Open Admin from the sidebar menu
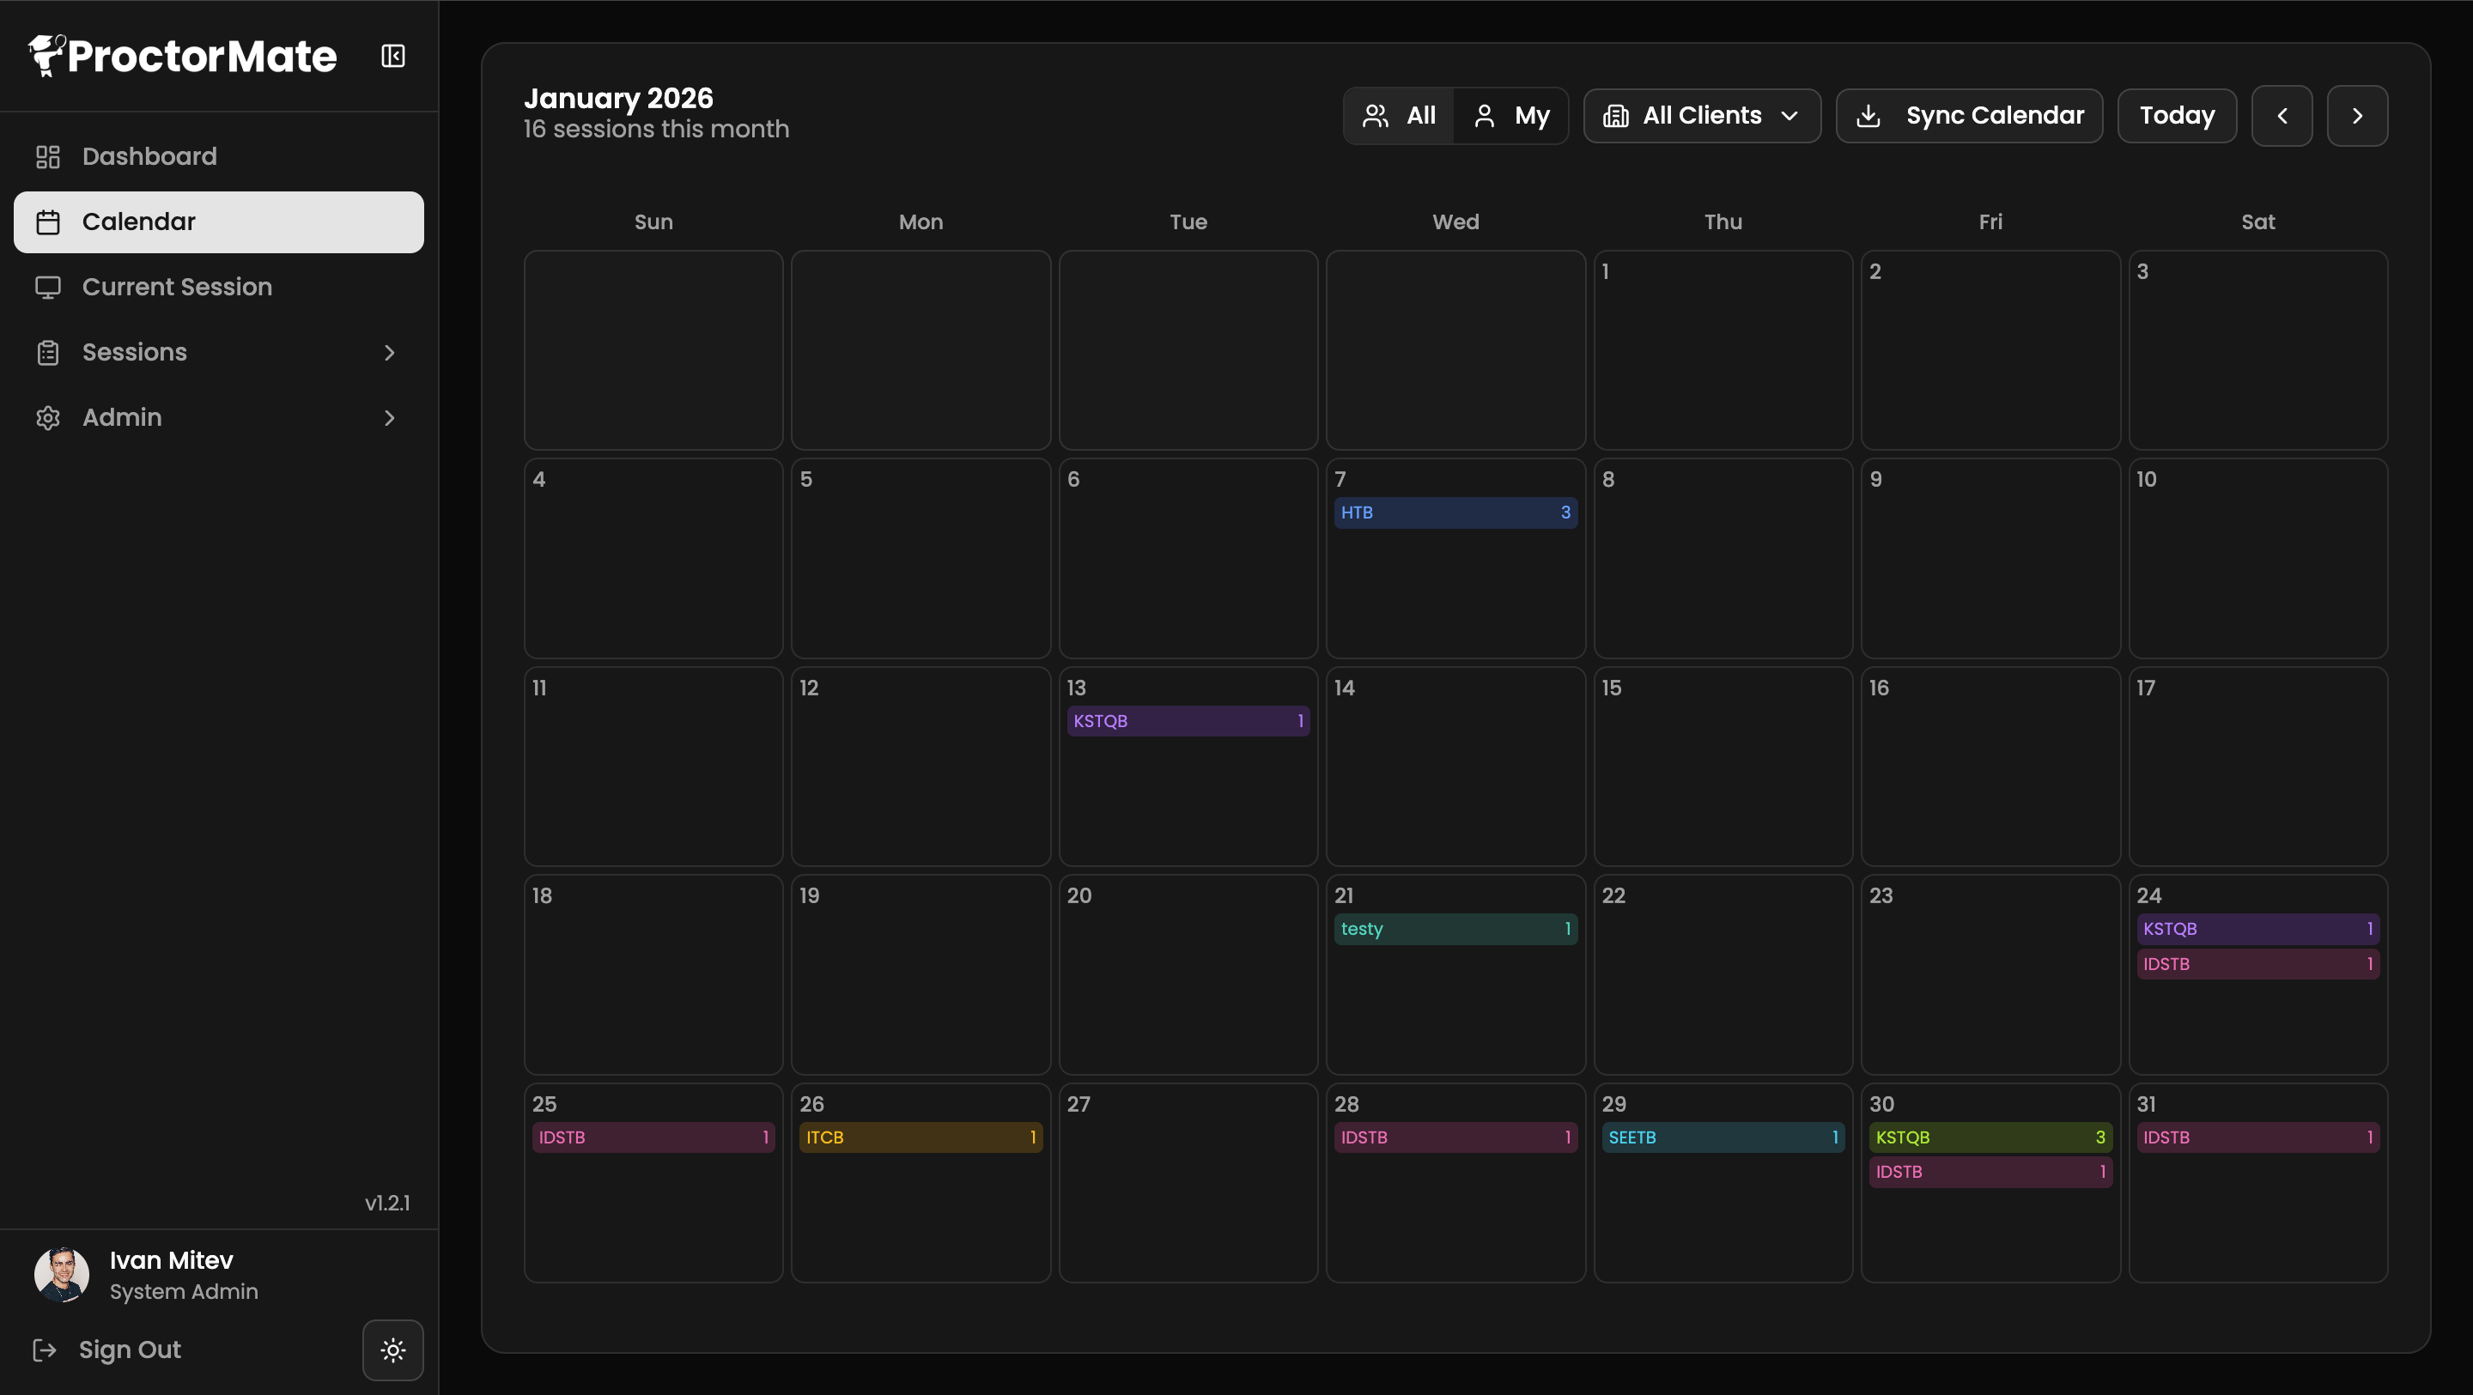 tap(121, 417)
